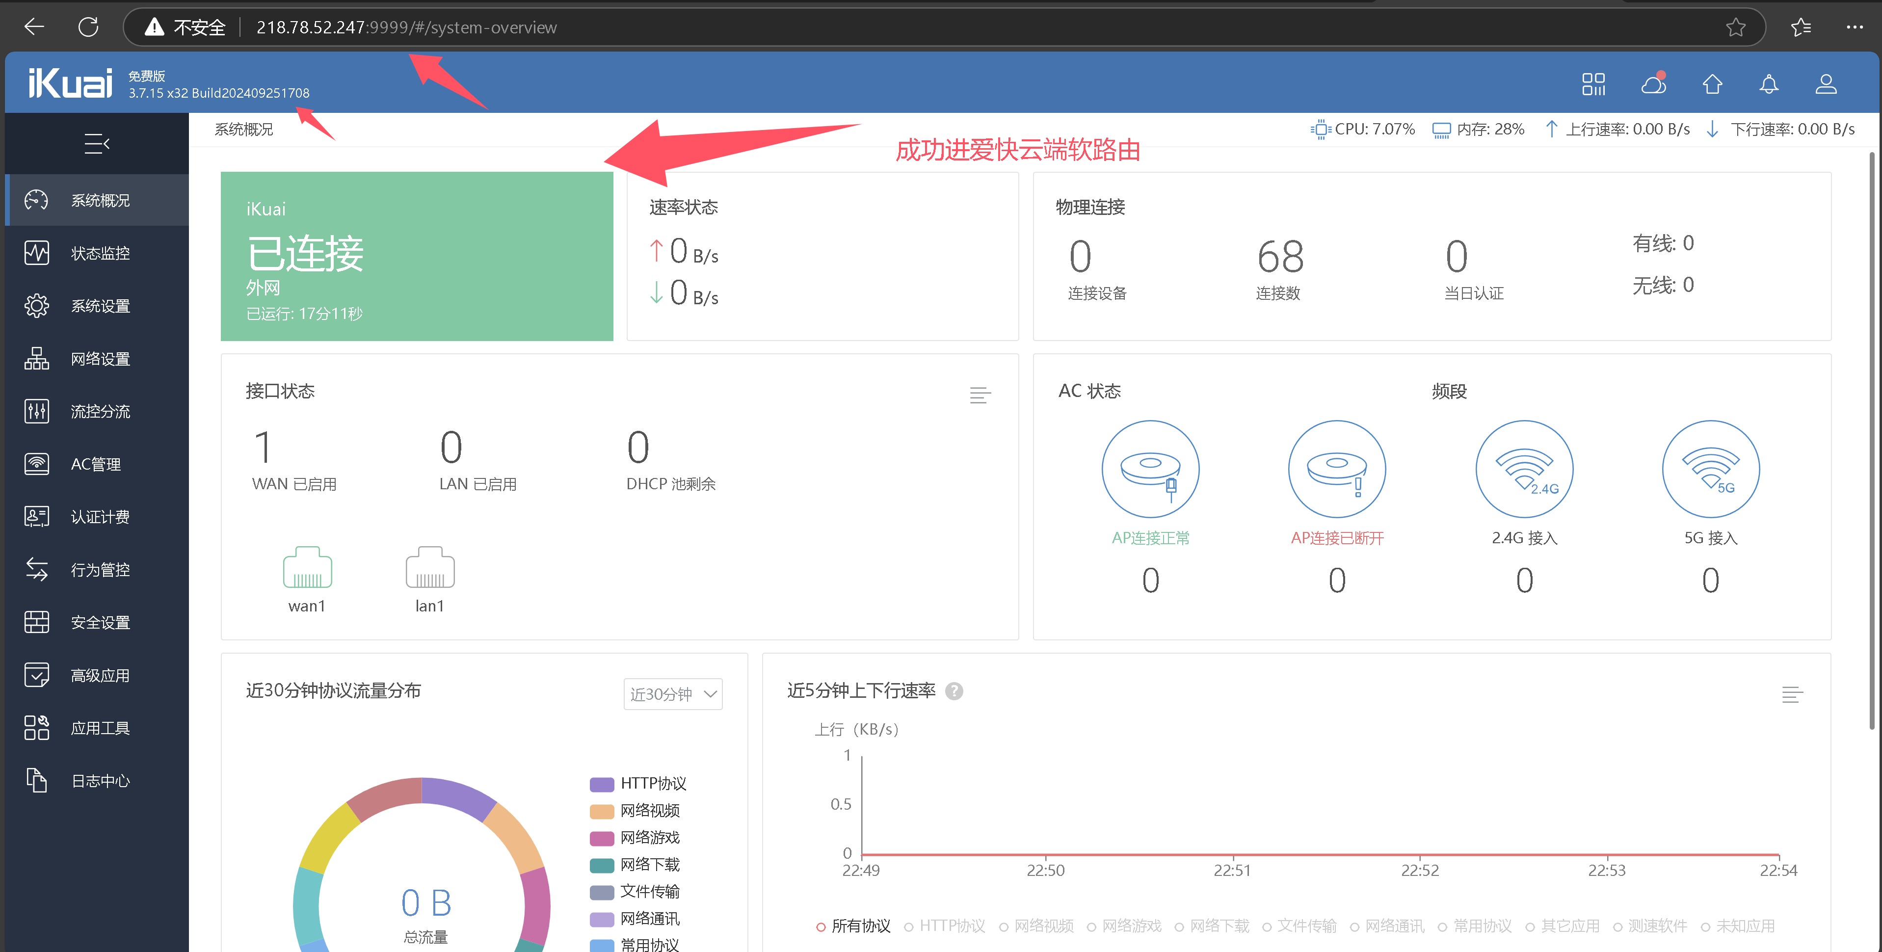Toggle 测速软件 series in rate chart legend

point(1650,926)
